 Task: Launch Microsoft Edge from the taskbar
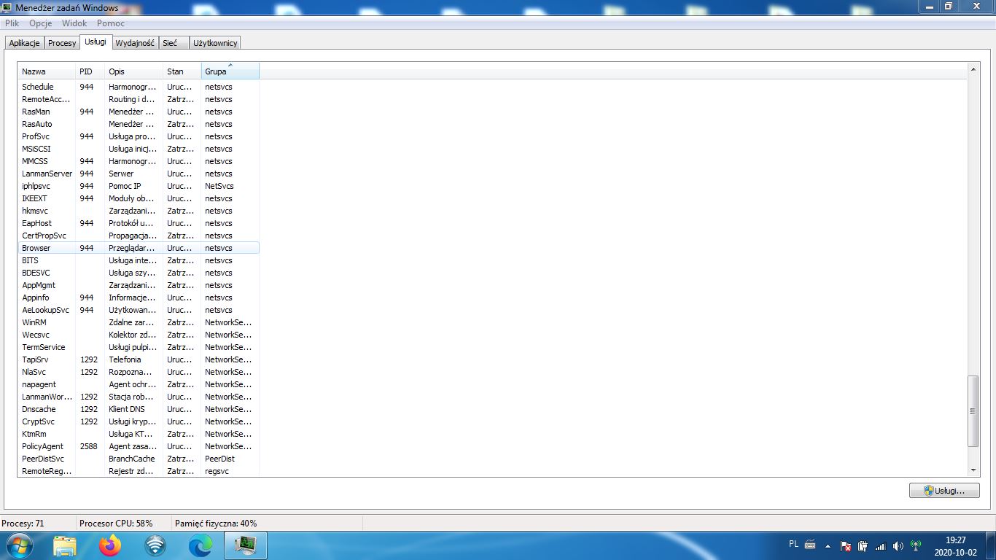[201, 545]
